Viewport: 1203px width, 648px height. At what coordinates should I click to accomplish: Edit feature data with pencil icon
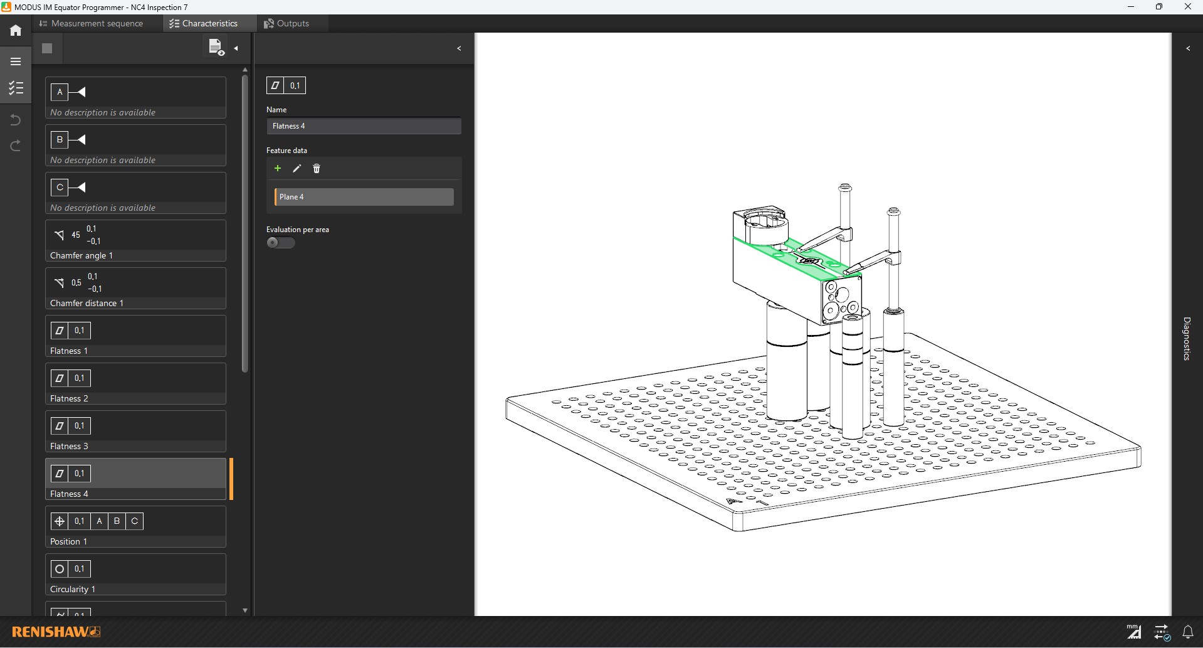[x=297, y=168]
